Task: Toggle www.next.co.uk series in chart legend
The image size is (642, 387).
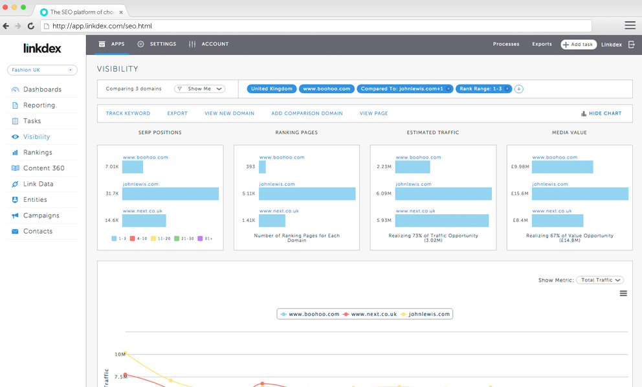Action: 370,314
